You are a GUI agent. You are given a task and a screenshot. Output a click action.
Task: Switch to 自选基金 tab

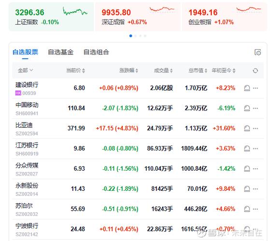pyautogui.click(x=60, y=52)
